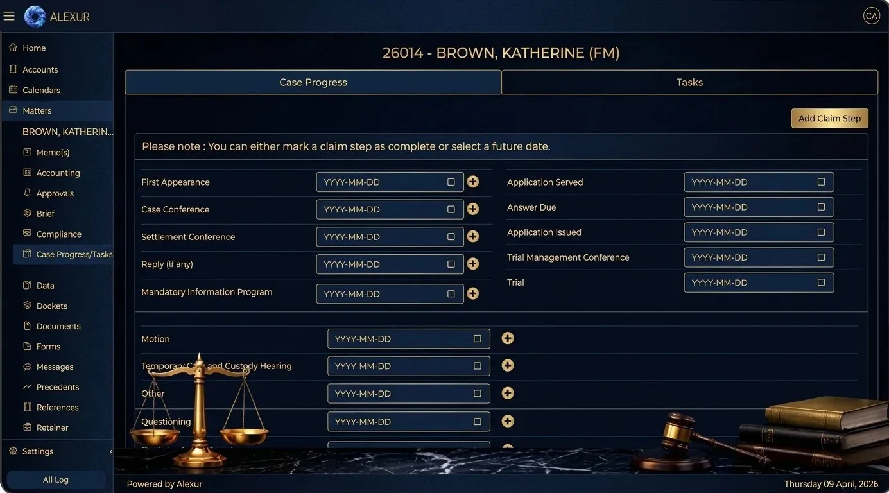Click the plus icon beside Settlement Conference
This screenshot has width=889, height=493.
[473, 236]
